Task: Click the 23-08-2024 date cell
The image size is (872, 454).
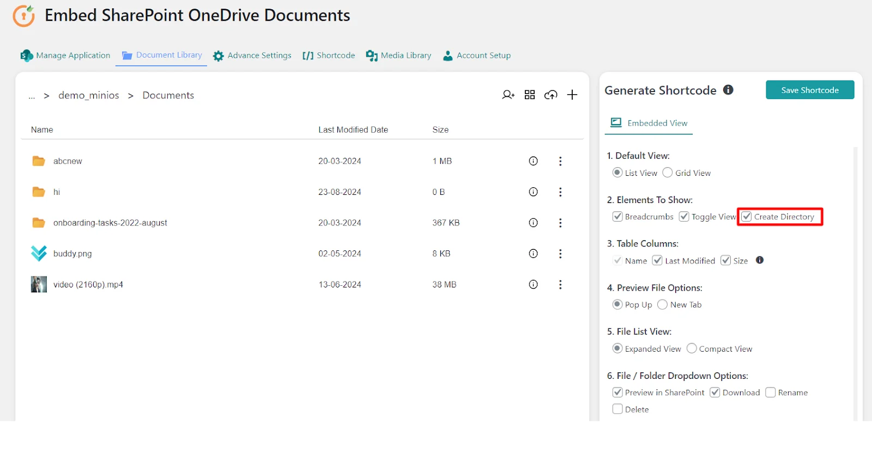Action: click(340, 192)
